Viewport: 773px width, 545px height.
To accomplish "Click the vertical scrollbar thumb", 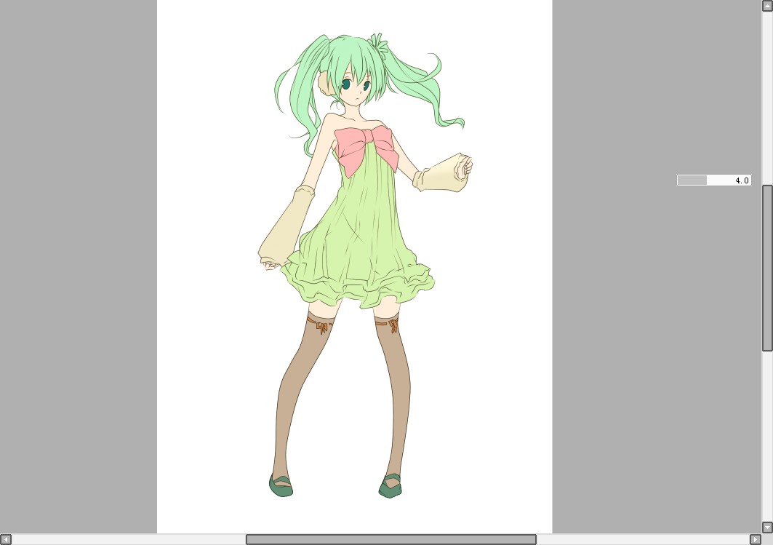I will click(x=768, y=268).
